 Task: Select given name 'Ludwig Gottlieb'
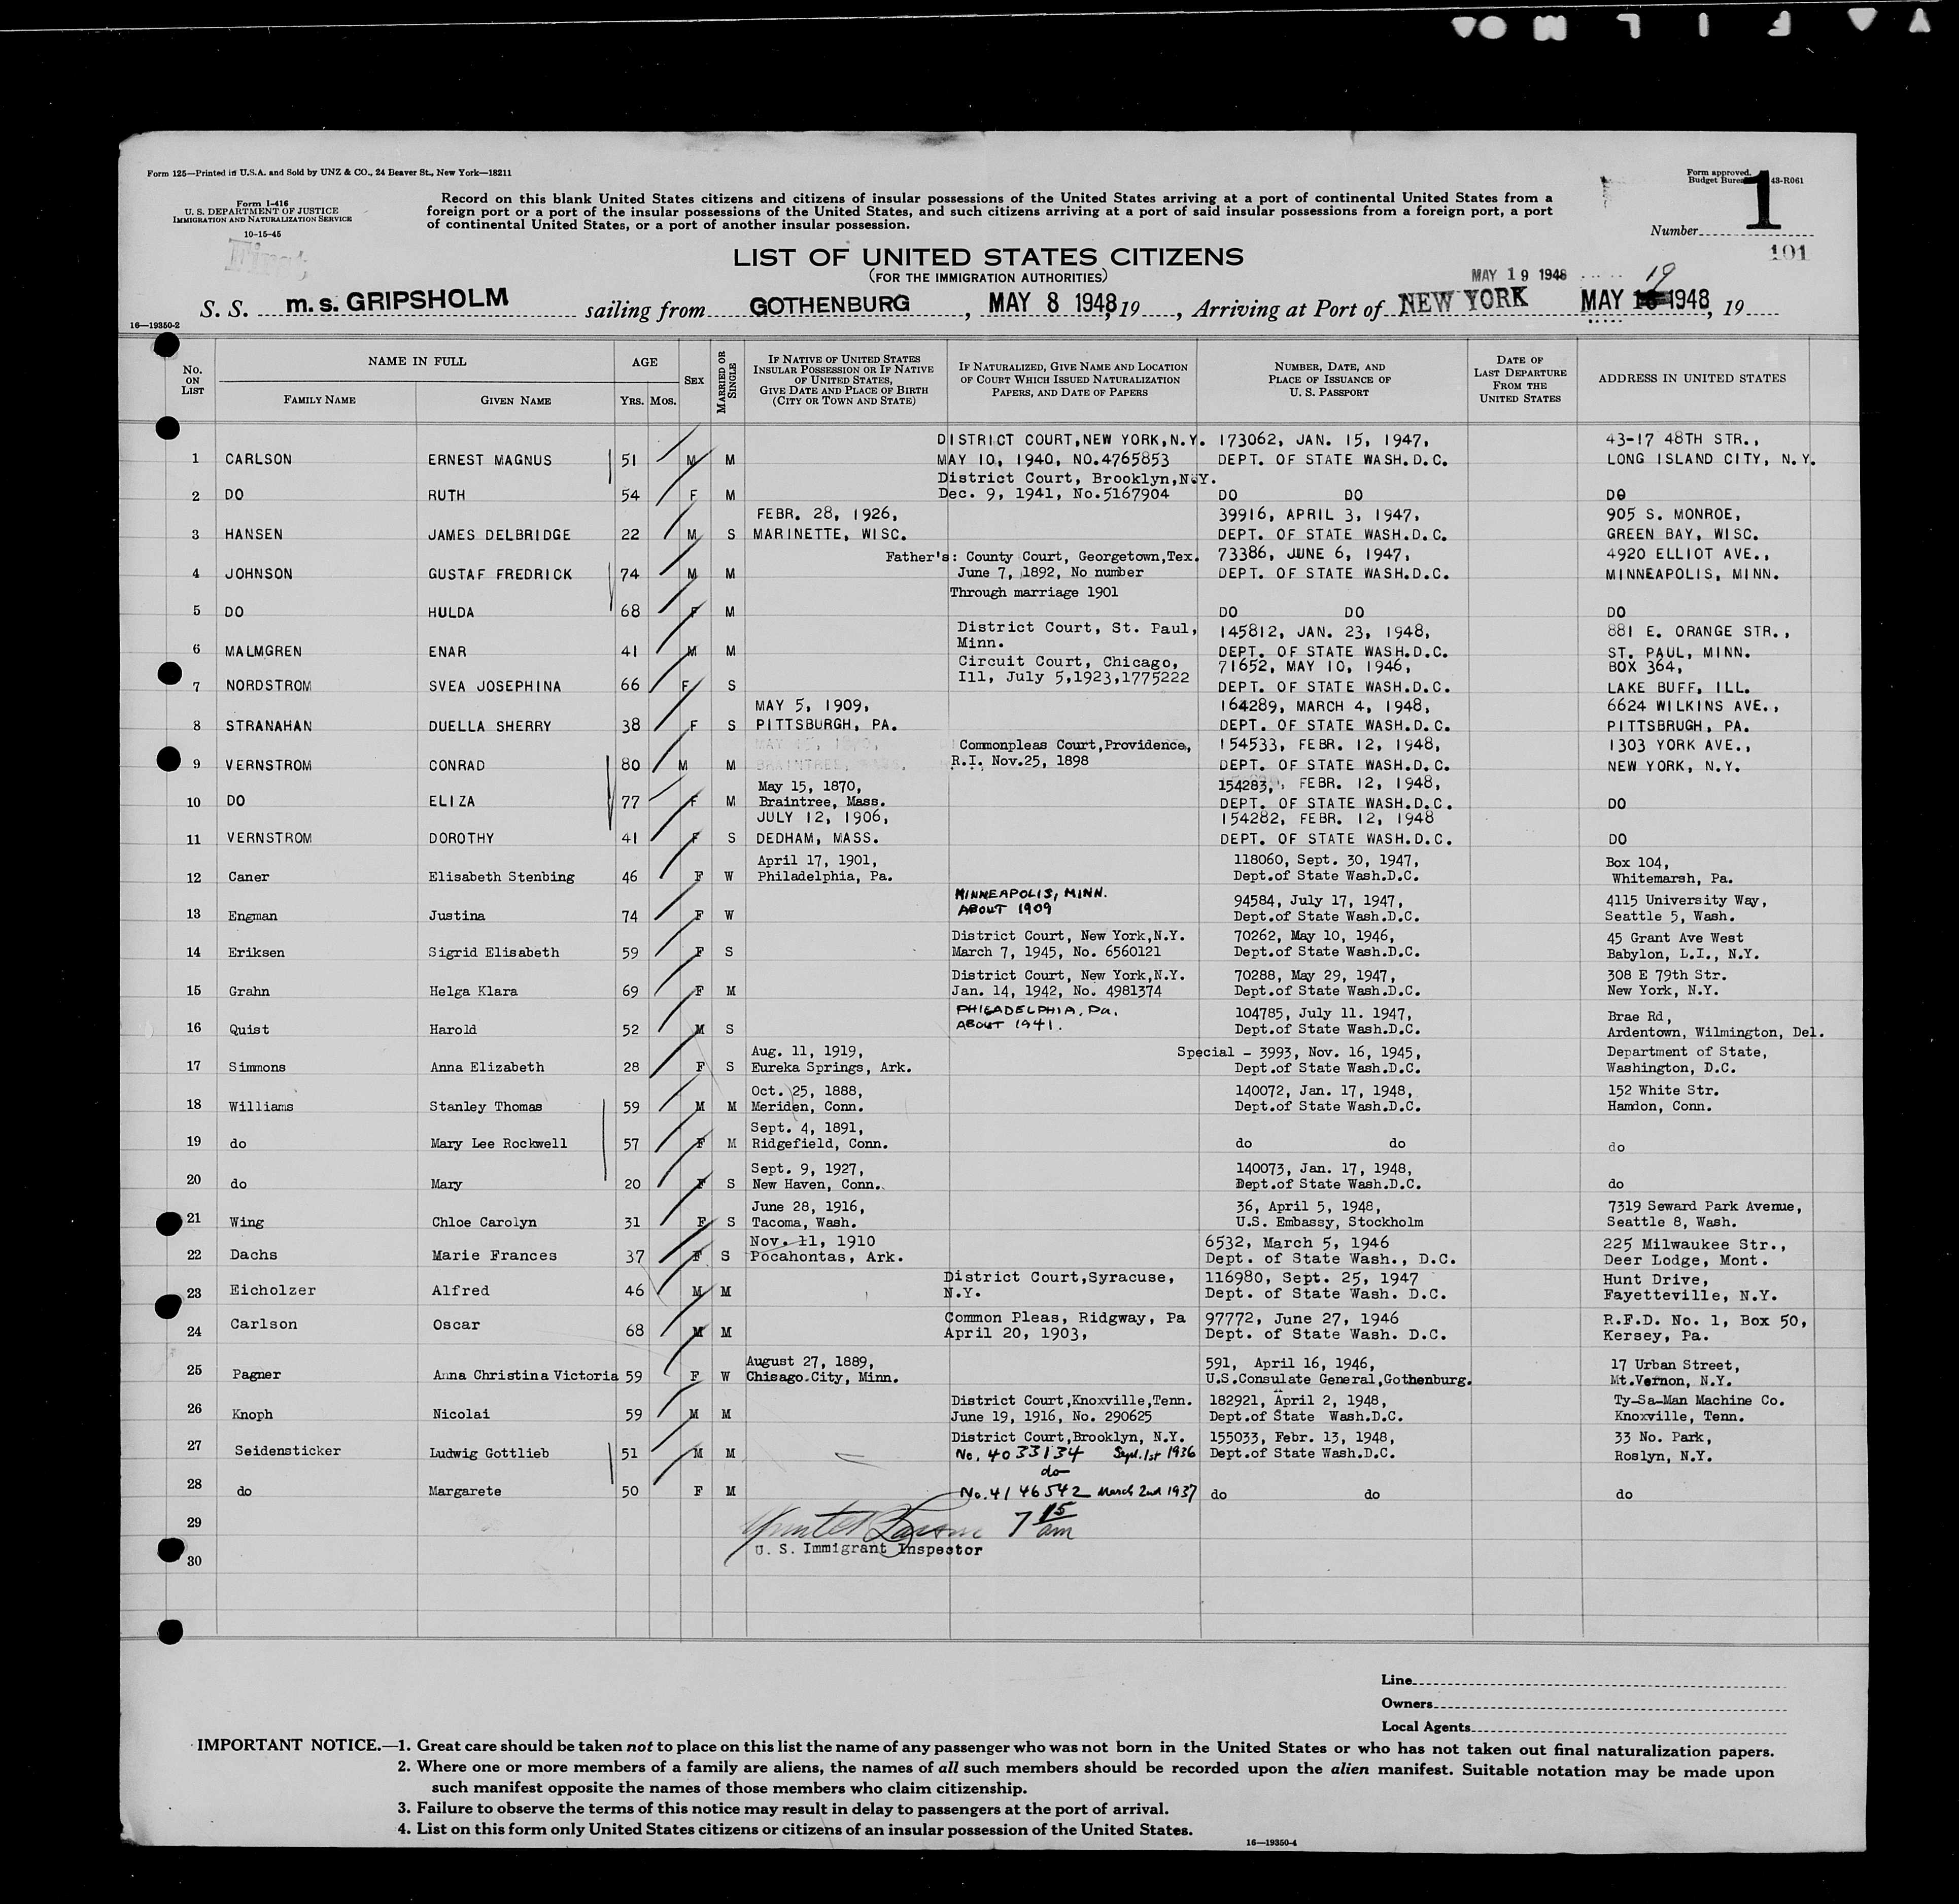[x=490, y=1453]
